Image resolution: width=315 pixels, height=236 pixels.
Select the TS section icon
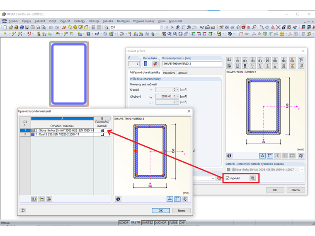point(275,66)
